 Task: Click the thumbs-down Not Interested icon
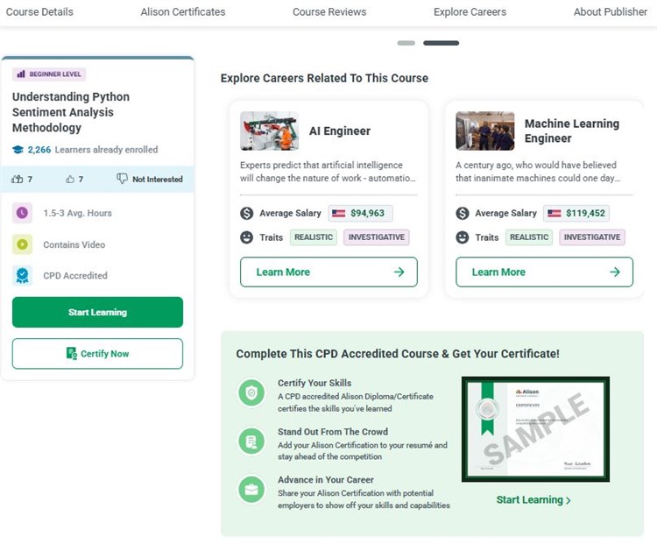122,179
